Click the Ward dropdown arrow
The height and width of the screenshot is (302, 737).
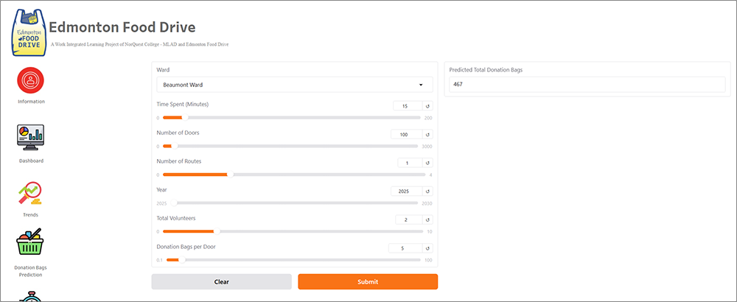tap(420, 85)
